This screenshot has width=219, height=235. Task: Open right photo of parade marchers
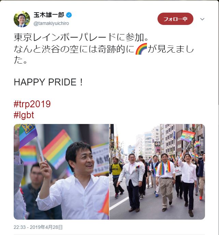[157, 172]
